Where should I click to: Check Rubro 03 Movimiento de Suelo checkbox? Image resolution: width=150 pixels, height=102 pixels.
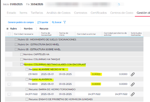tap(16, 40)
